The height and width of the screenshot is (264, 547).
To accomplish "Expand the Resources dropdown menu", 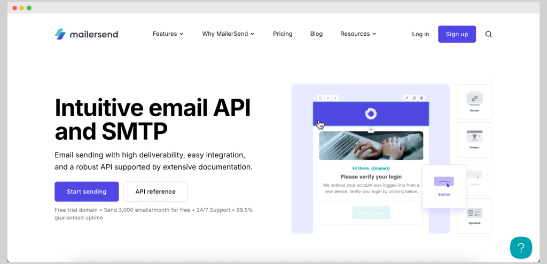I will 358,34.
